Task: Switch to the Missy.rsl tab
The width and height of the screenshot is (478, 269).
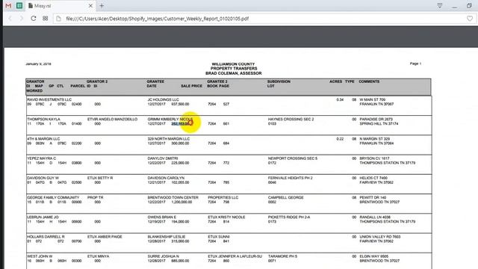Action: pos(60,6)
